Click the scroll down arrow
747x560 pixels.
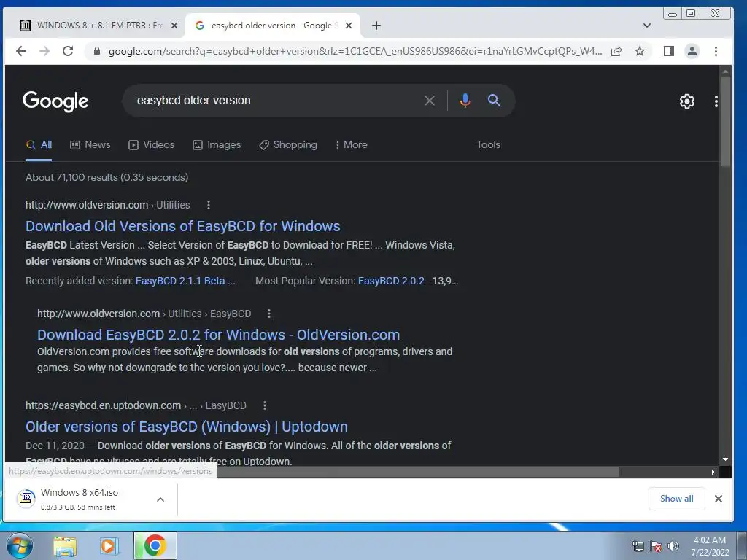725,459
